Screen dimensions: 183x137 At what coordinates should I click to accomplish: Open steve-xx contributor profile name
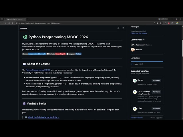[x=139, y=50]
